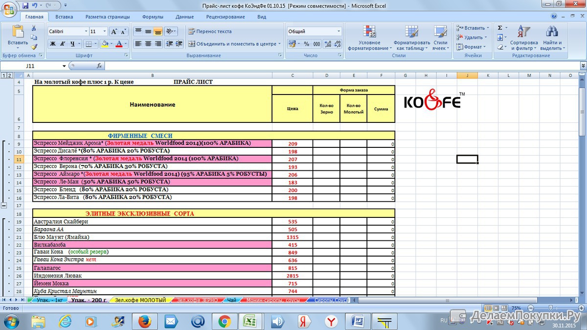Align cell text to the right
The width and height of the screenshot is (587, 330).
coord(158,44)
